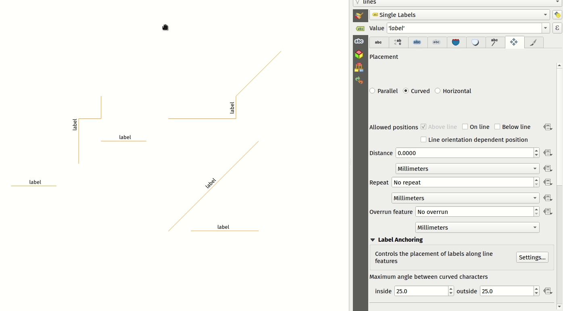The height and width of the screenshot is (311, 563).
Task: Open the Distance units Millimeters dropdown
Action: click(x=467, y=169)
